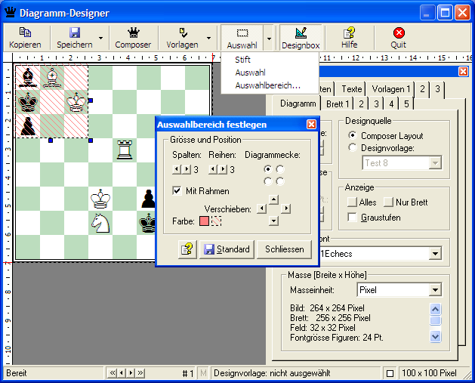Image resolution: width=475 pixels, height=383 pixels.
Task: Toggle the Mit Rahmen checkbox
Action: pyautogui.click(x=177, y=191)
